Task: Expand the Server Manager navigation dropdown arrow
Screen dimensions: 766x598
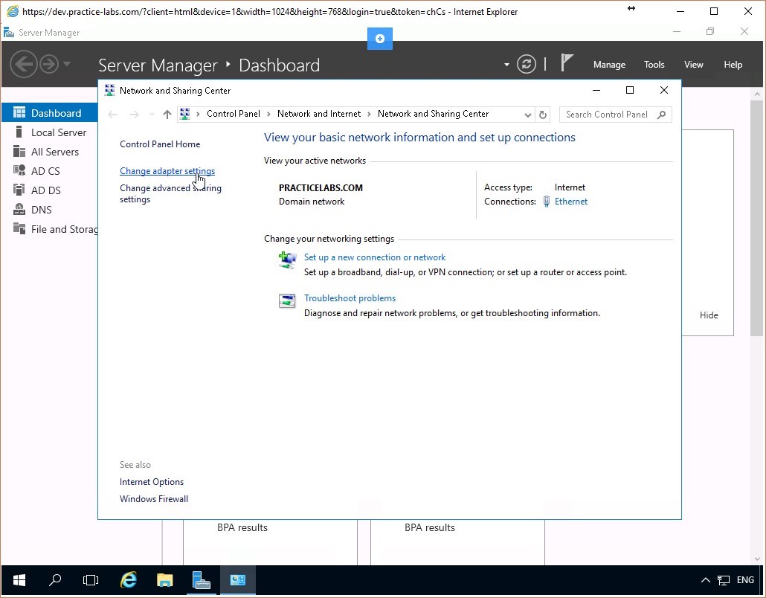Action: tap(67, 64)
